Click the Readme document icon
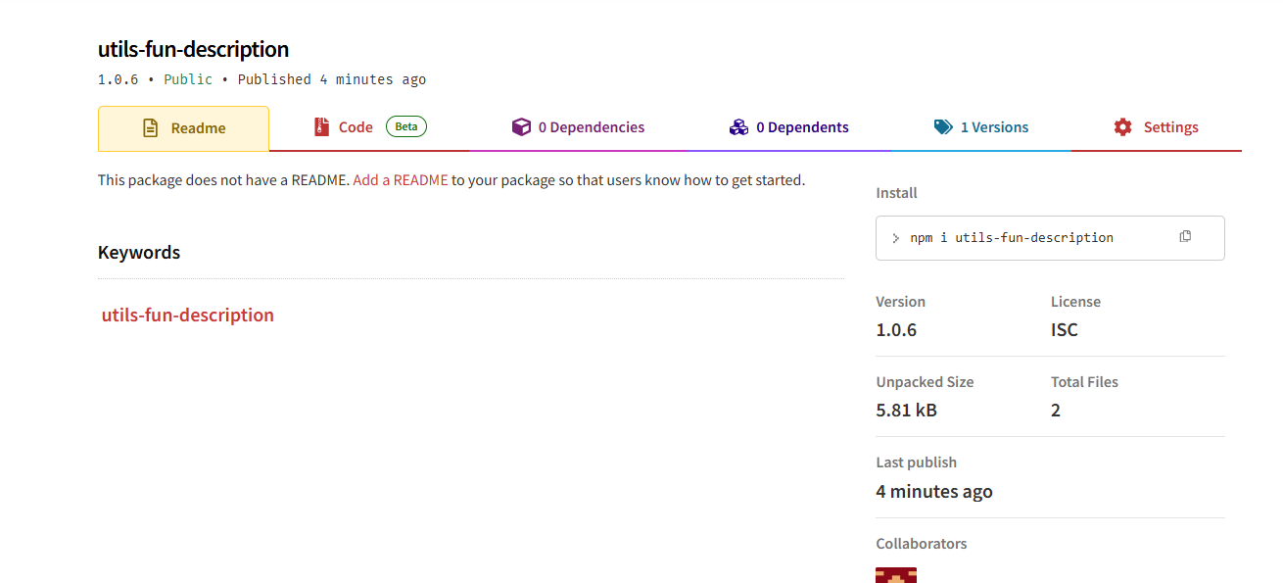 click(150, 128)
